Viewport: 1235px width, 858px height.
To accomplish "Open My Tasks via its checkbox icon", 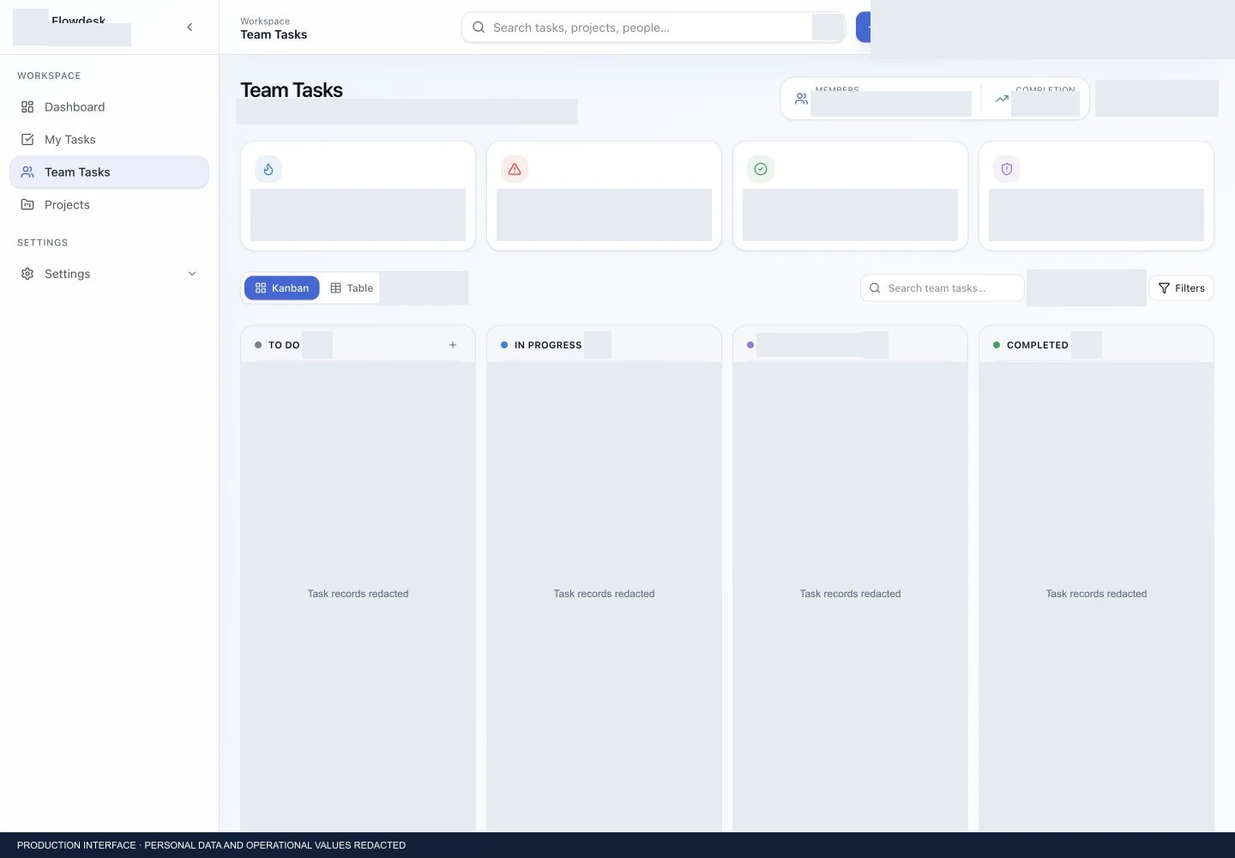I will pyautogui.click(x=27, y=140).
